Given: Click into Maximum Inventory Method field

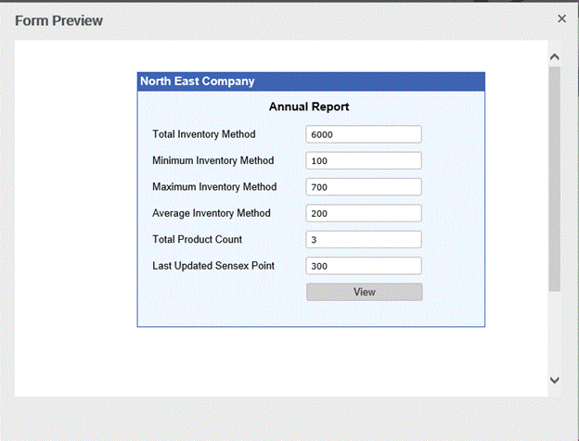Looking at the screenshot, I should pos(364,187).
